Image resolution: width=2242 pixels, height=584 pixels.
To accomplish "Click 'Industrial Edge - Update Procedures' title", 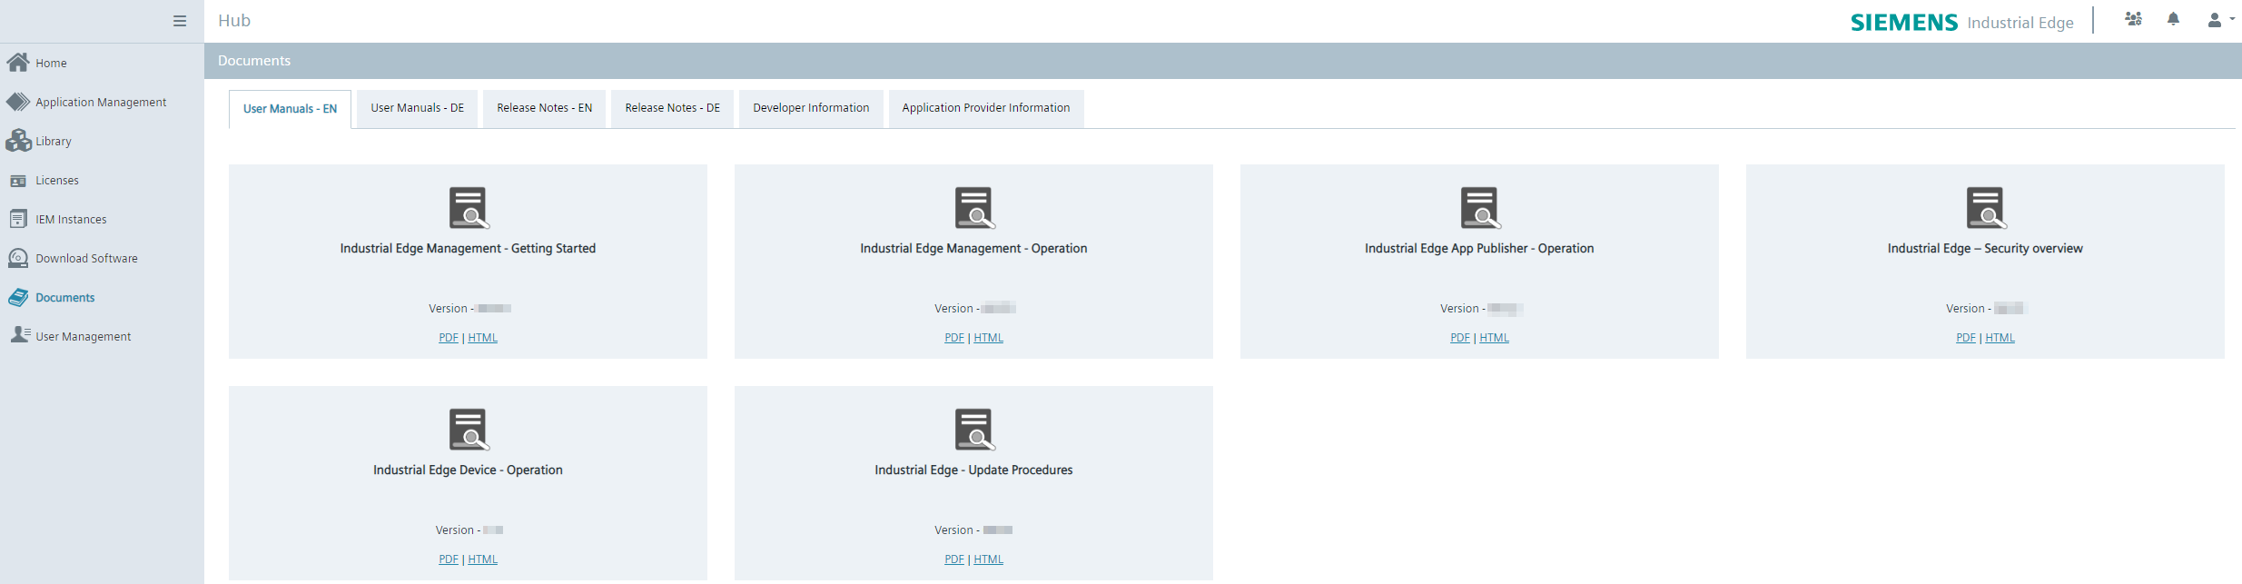I will (x=973, y=470).
